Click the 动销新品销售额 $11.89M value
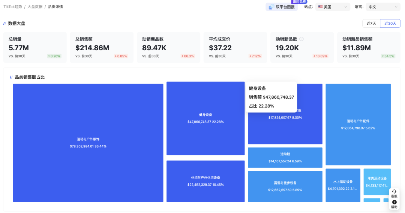 [357, 48]
